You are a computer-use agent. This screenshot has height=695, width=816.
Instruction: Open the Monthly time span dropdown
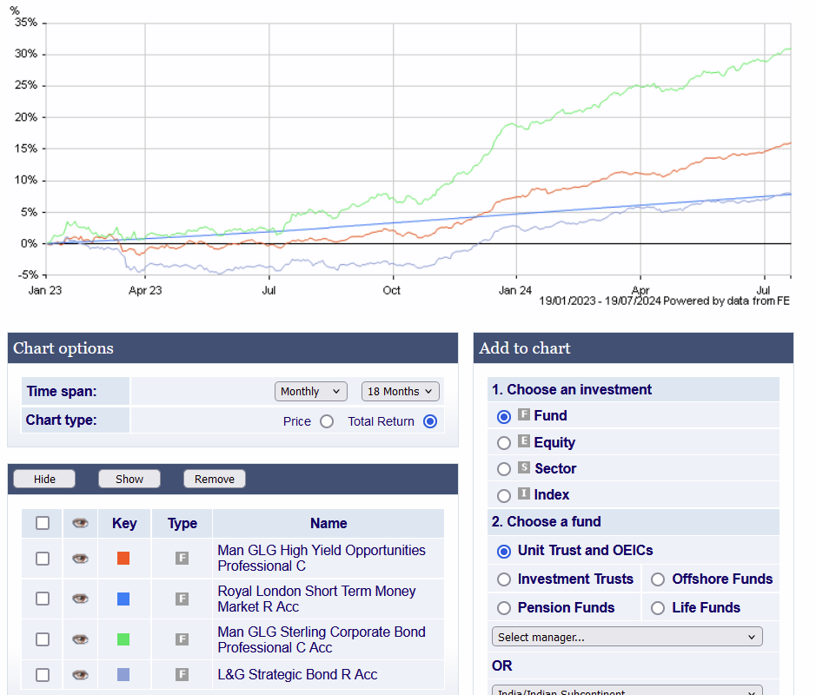(311, 392)
